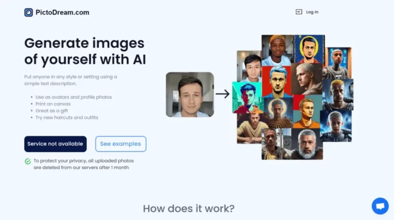Open the marble statue style portrait
This screenshot has height=220, width=394.
(x=307, y=79)
